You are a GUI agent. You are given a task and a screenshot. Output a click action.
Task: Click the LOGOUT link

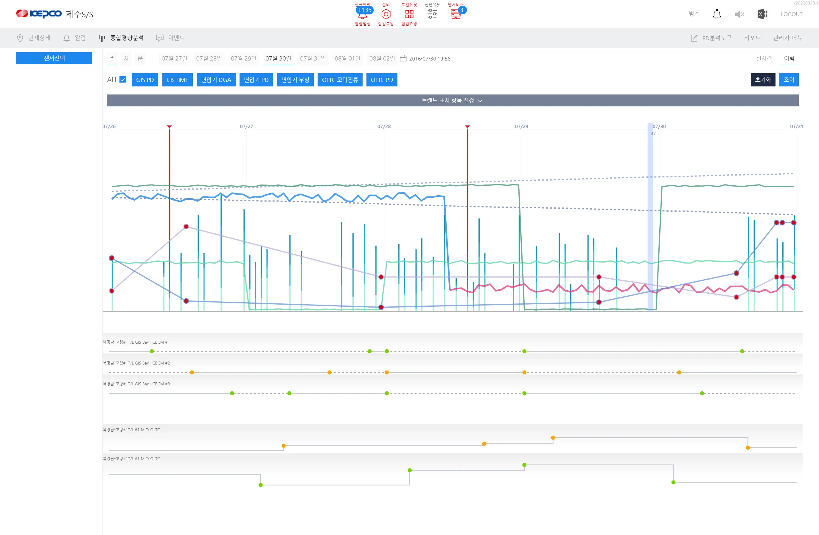click(792, 14)
